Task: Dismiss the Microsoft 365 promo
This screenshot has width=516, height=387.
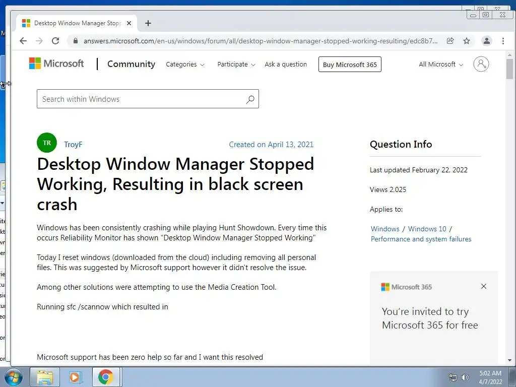Action: click(x=483, y=286)
